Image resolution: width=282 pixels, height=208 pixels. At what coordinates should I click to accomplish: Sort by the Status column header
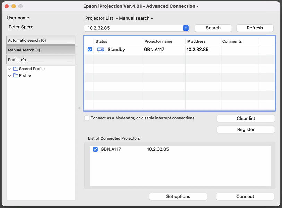coord(118,41)
